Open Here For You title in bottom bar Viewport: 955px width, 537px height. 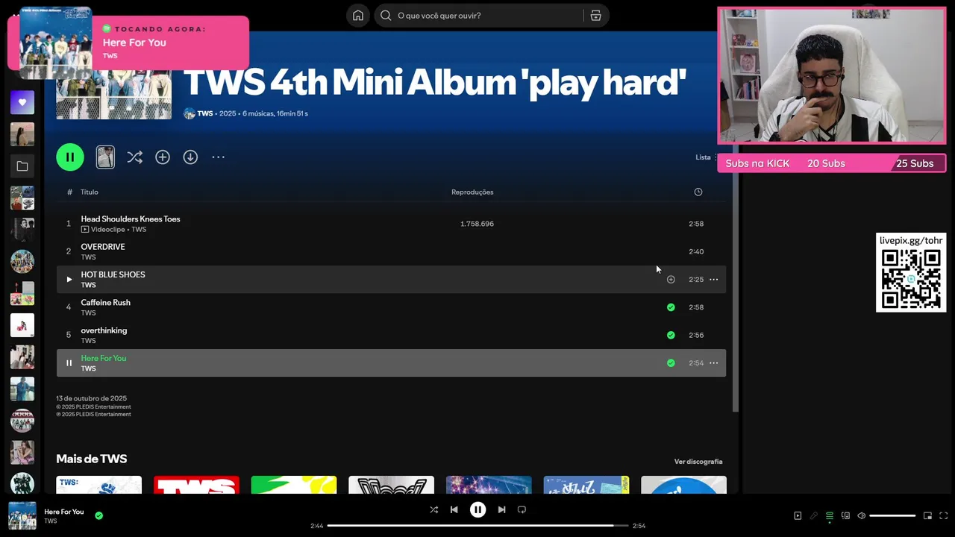click(x=64, y=512)
